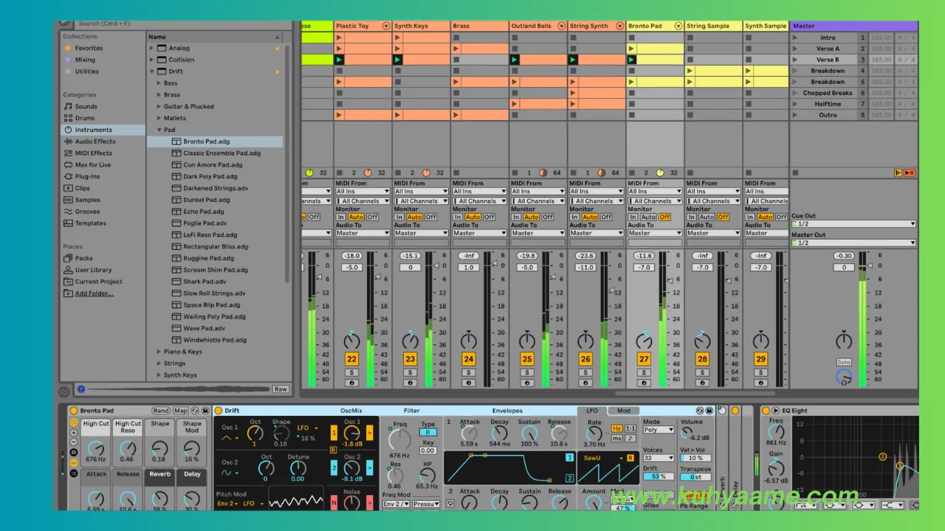Image resolution: width=945 pixels, height=531 pixels.
Task: Open the Plastic Toy track title menu arrow
Action: (385, 26)
